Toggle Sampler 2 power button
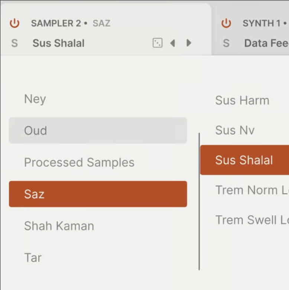This screenshot has height=290, width=289. coord(14,23)
